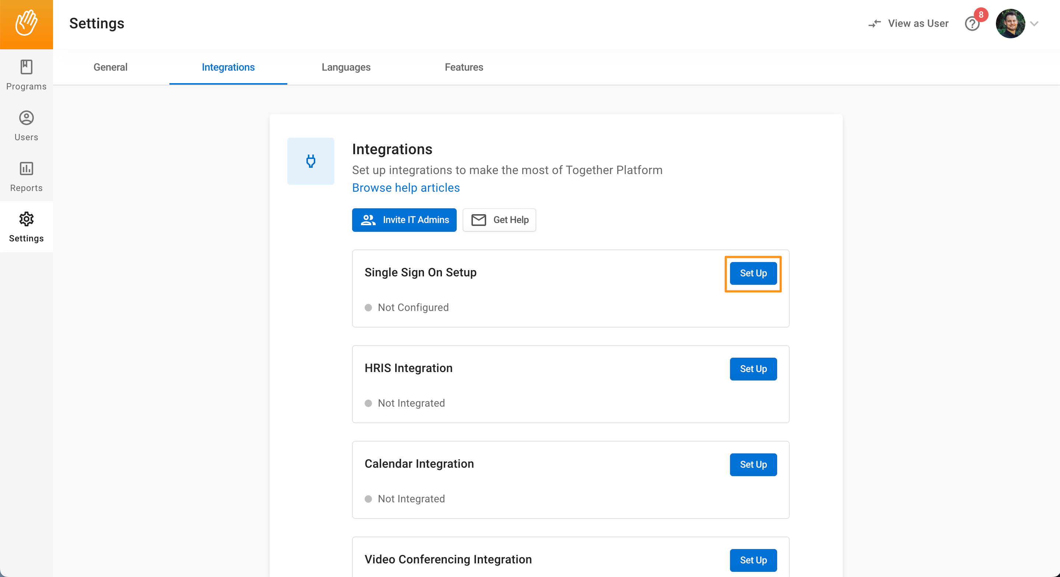The height and width of the screenshot is (577, 1060).
Task: Set up Calendar Integration
Action: click(x=753, y=465)
